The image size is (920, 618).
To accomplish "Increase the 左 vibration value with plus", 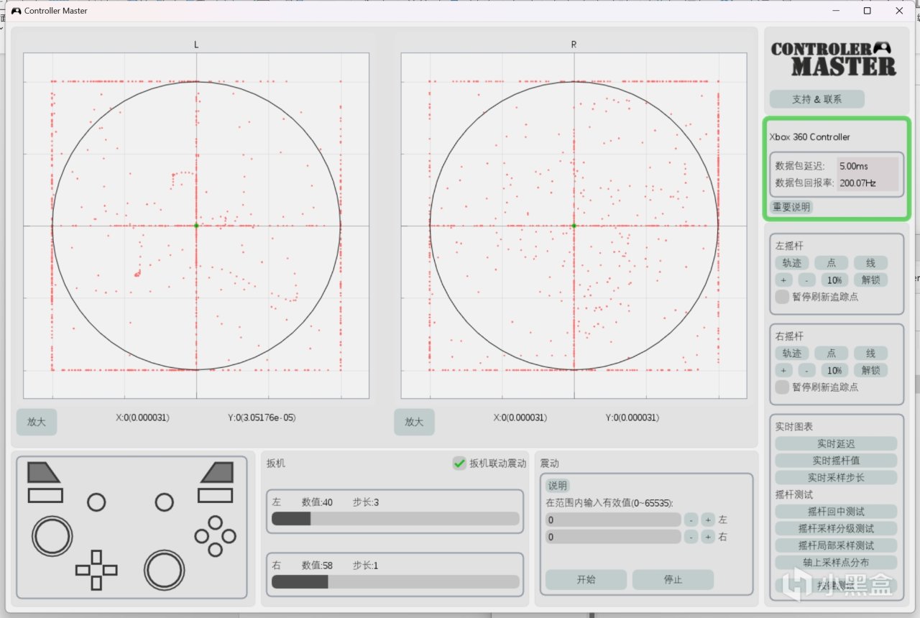I will coord(708,520).
